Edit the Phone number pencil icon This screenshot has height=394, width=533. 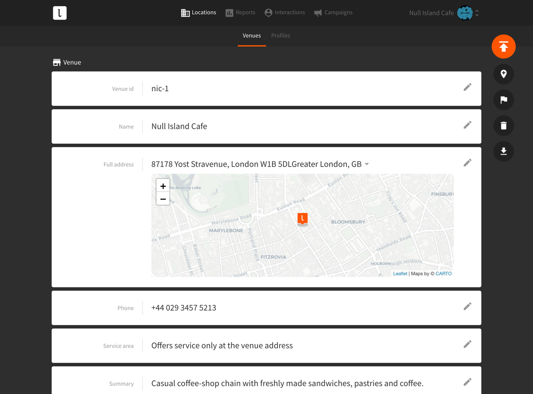point(467,307)
